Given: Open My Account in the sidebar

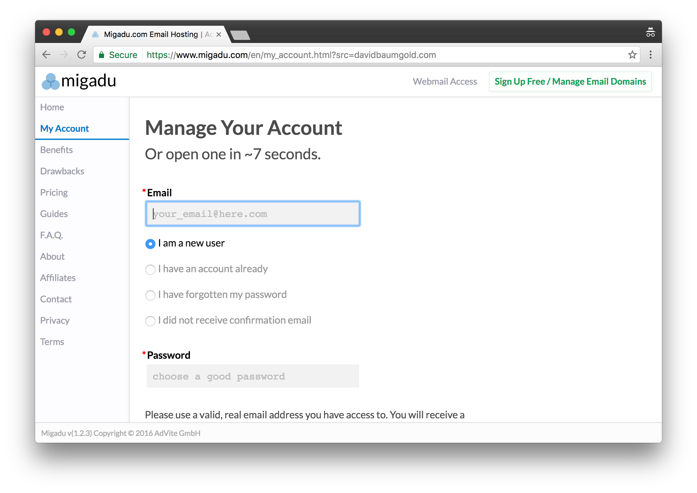Looking at the screenshot, I should click(x=65, y=129).
